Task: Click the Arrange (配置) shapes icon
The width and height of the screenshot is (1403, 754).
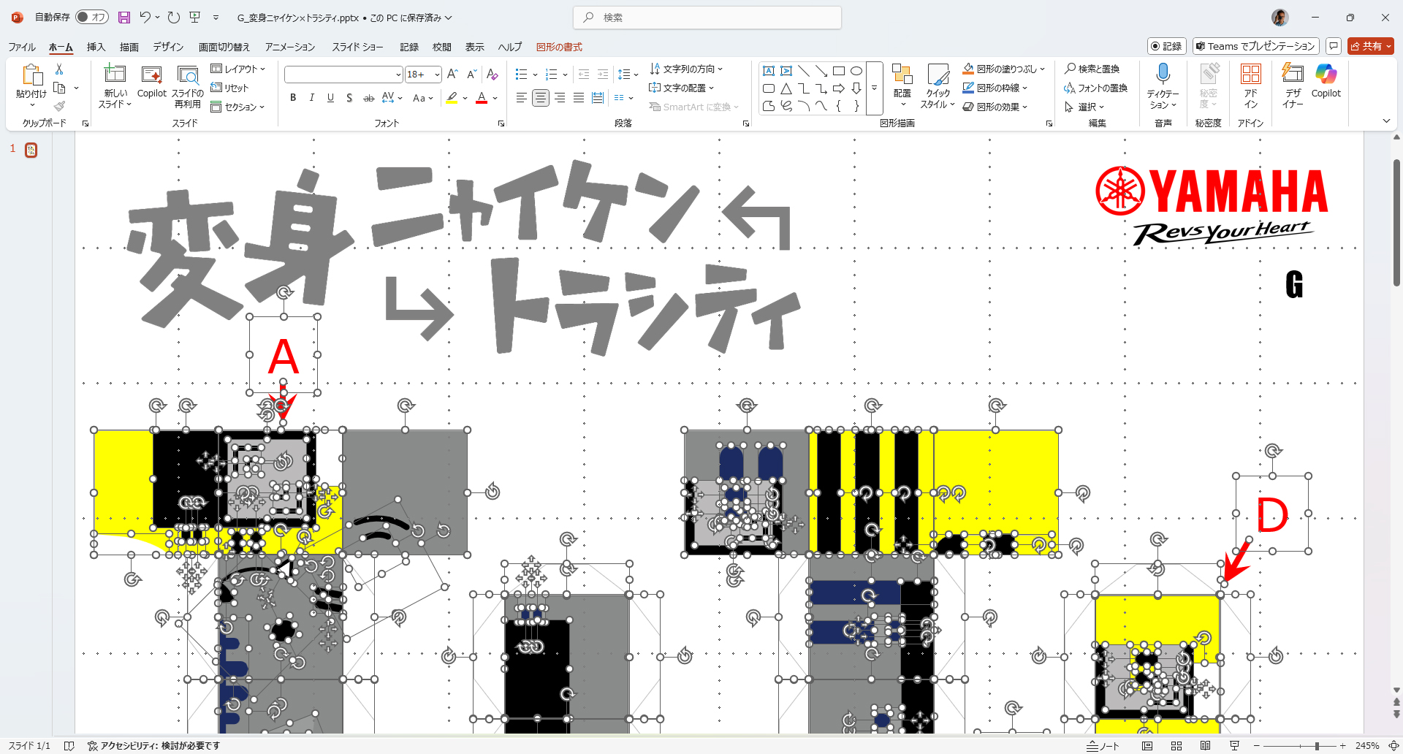Action: (902, 76)
